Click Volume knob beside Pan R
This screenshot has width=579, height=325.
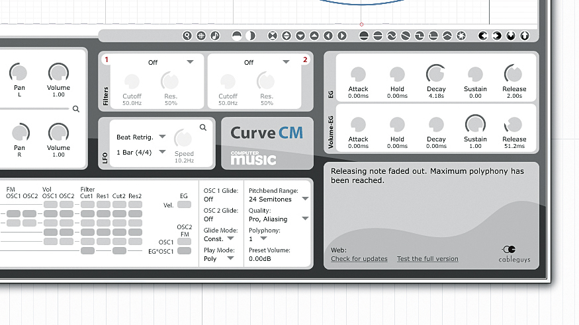[58, 133]
